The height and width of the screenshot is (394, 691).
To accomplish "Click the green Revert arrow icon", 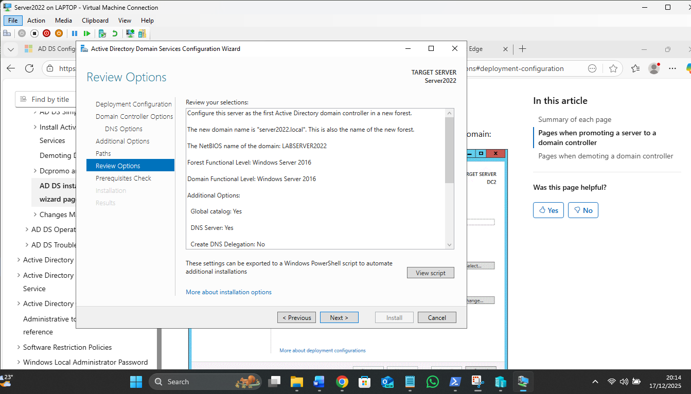I will tap(115, 33).
